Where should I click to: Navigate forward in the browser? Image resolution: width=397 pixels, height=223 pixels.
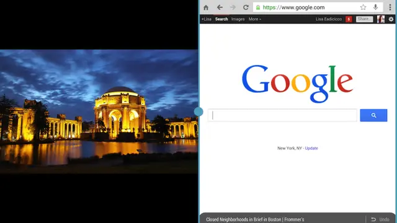click(233, 7)
